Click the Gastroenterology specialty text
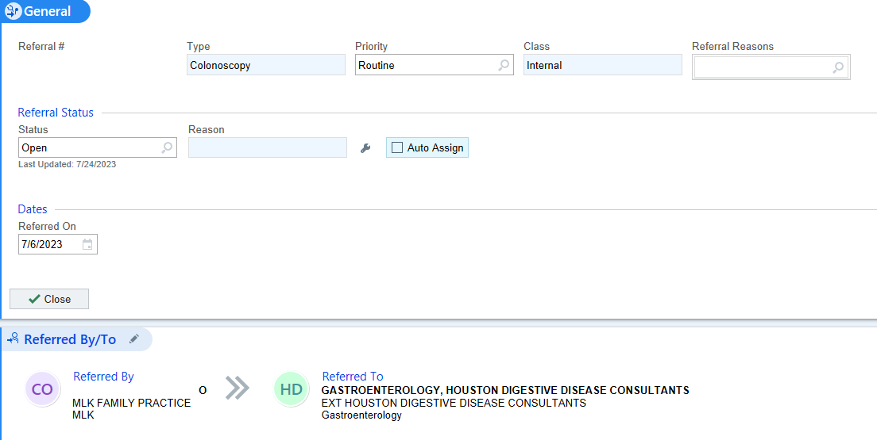The width and height of the screenshot is (877, 440). pyautogui.click(x=361, y=415)
